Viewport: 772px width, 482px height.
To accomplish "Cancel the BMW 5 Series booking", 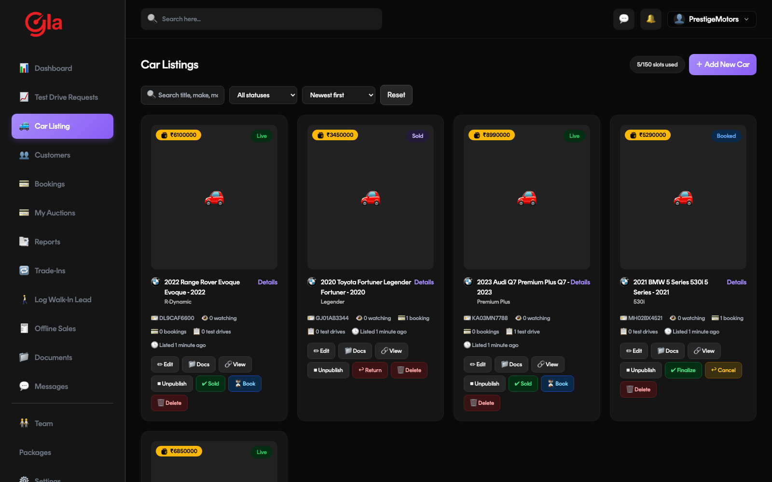I will [723, 370].
